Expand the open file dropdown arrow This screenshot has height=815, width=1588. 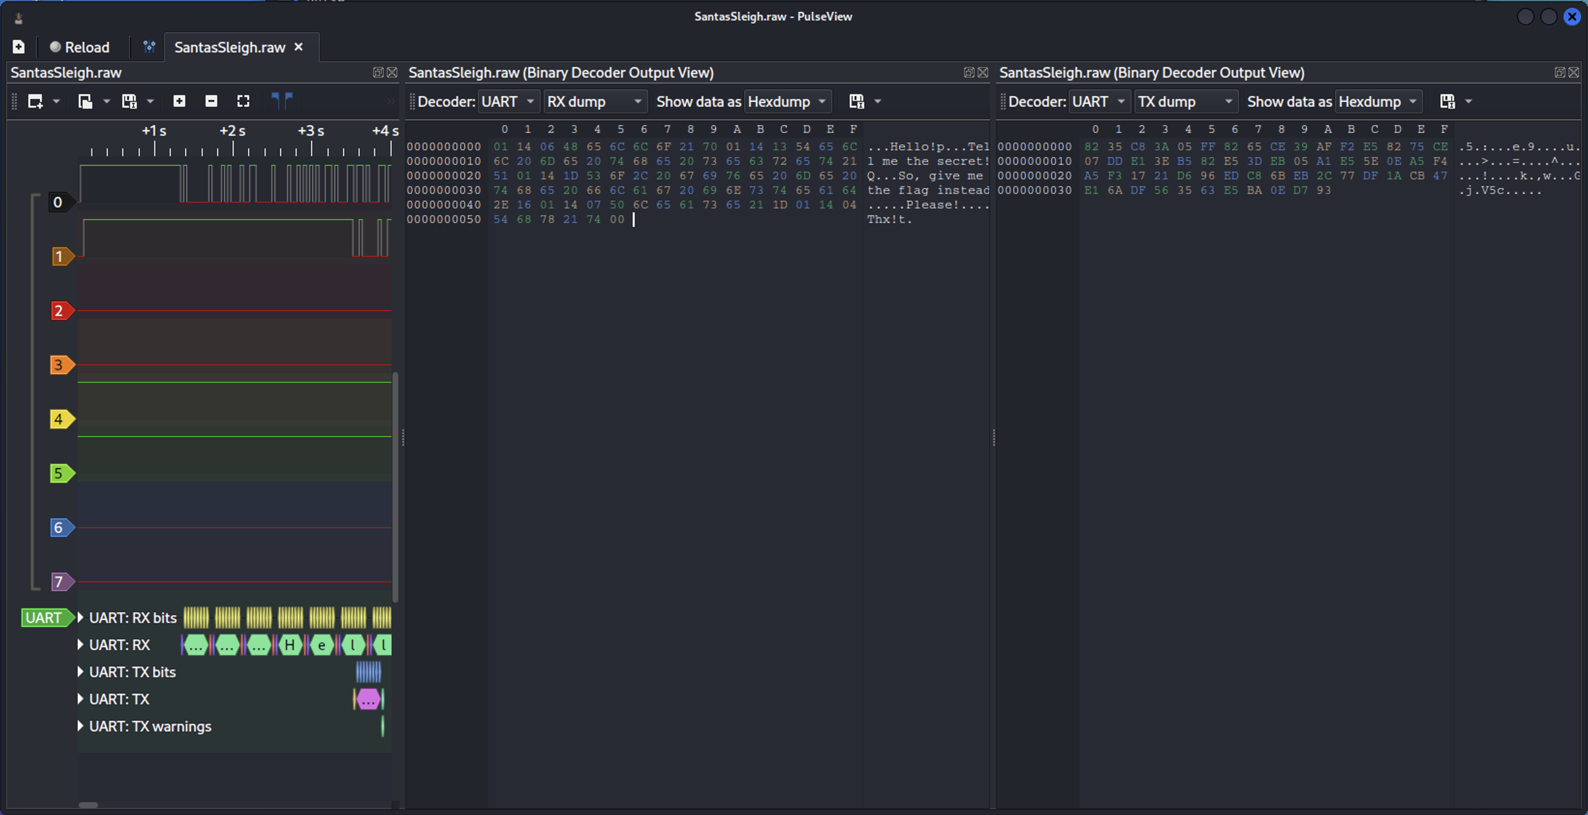pos(106,101)
